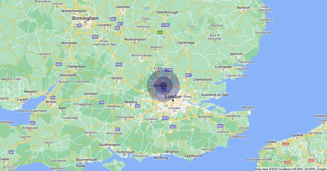This screenshot has height=171, width=327.
Task: Click the M11 motorway shield
Action: 189,75
